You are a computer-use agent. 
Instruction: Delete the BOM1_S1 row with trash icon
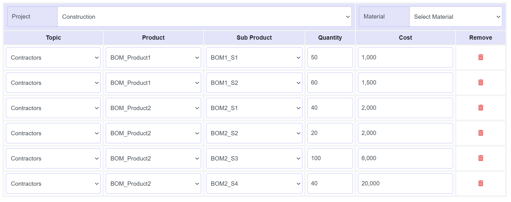[x=480, y=57]
